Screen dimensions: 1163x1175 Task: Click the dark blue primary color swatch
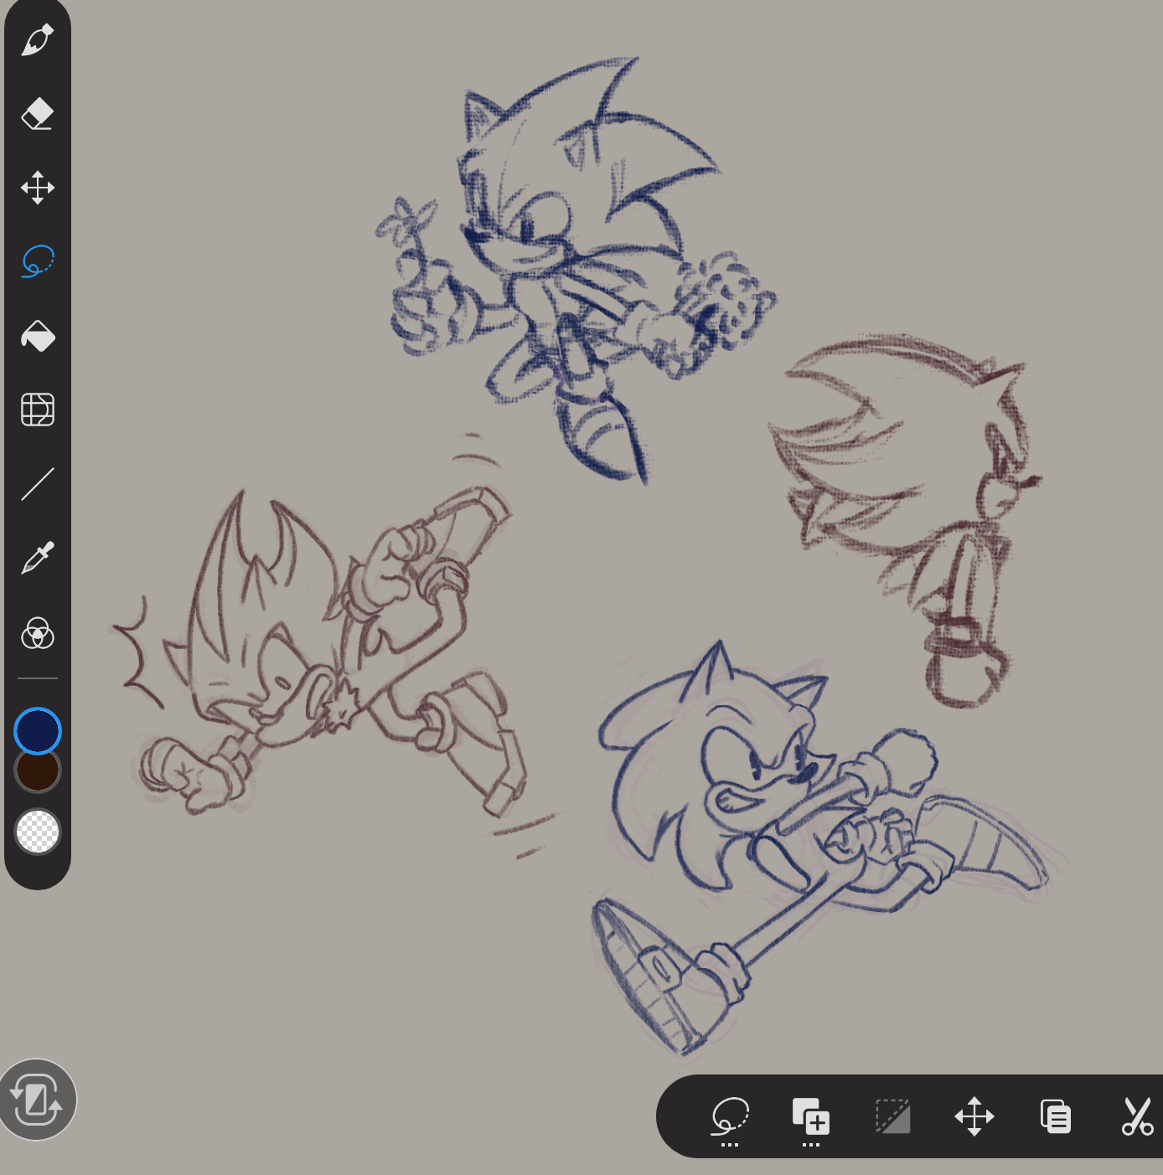coord(38,730)
